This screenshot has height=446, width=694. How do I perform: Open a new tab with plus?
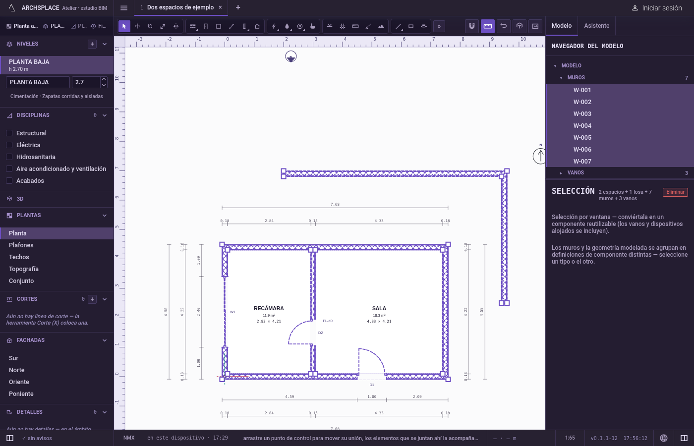238,7
